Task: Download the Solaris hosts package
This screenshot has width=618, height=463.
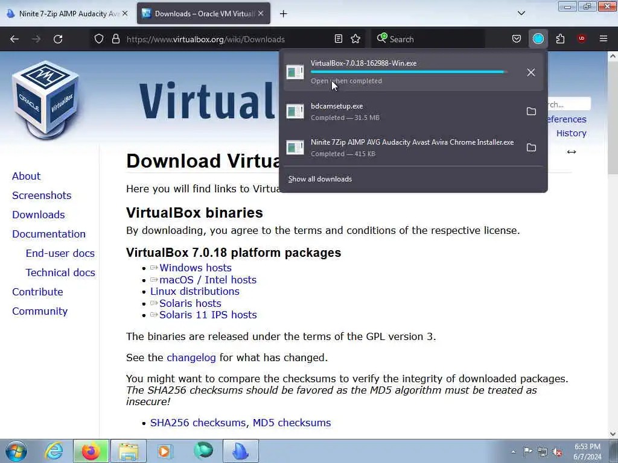Action: point(190,303)
